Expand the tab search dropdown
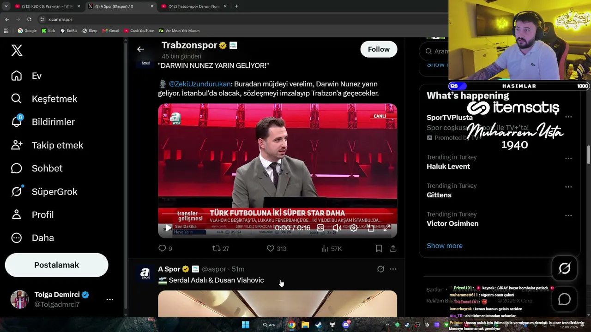 tap(6, 6)
